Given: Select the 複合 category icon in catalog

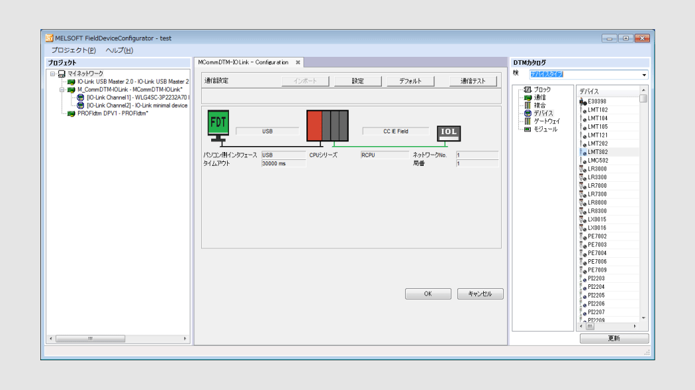Looking at the screenshot, I should tap(528, 105).
